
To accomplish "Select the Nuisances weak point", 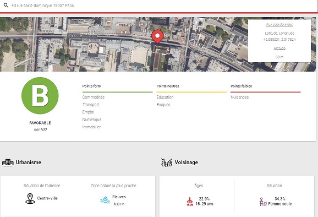I will [239, 97].
